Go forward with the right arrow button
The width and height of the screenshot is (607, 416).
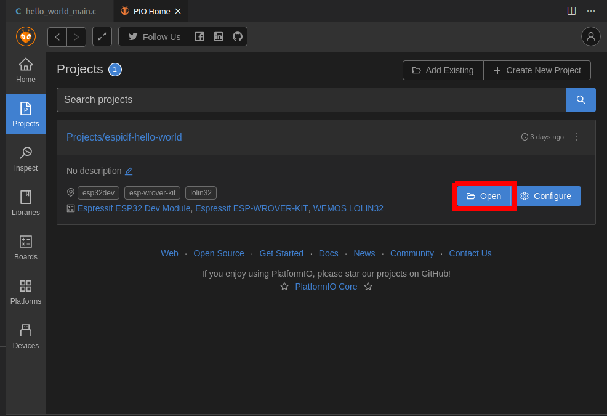click(76, 37)
